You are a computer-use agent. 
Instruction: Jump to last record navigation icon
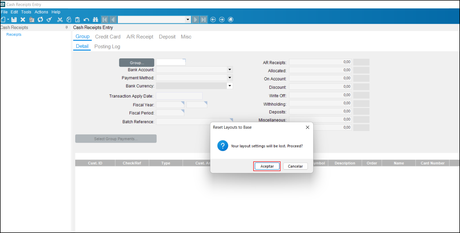click(x=204, y=19)
